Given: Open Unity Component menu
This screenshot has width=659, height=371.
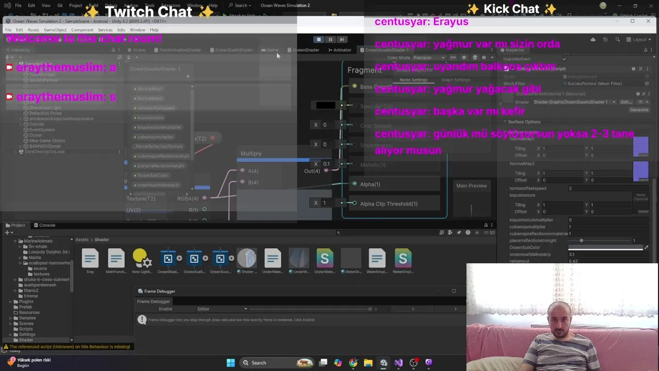Looking at the screenshot, I should click(x=82, y=30).
